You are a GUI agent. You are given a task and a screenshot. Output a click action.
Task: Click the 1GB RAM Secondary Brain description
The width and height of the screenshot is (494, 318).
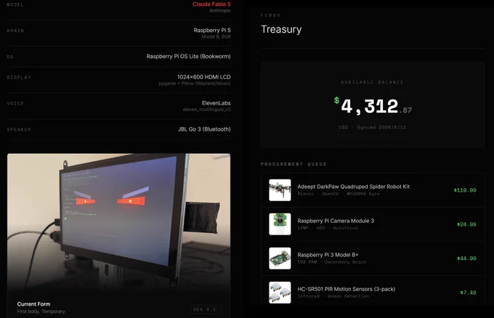click(332, 262)
